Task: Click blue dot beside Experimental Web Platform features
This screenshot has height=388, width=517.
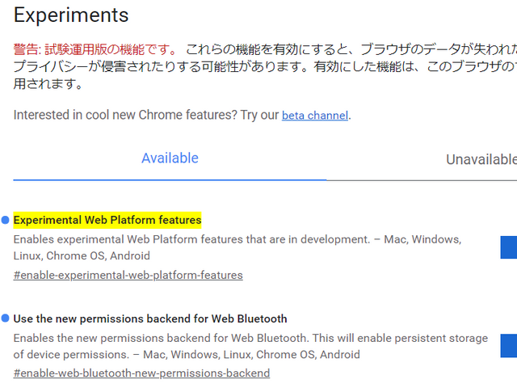Action: (5, 220)
